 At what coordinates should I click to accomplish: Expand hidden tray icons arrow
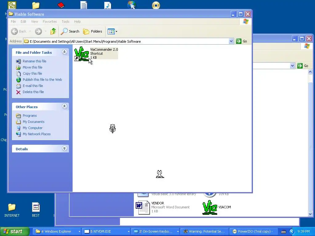[x=292, y=232]
